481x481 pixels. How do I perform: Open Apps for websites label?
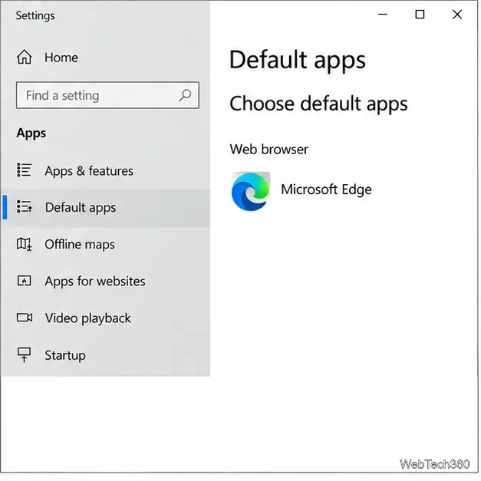(95, 282)
